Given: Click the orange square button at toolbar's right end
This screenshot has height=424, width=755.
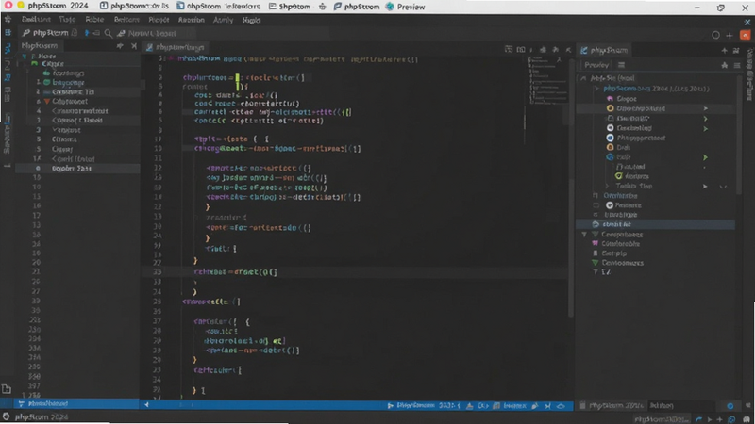Looking at the screenshot, I should tap(745, 35).
